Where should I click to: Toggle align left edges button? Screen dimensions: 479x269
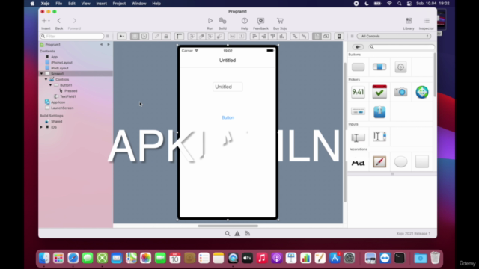click(x=254, y=36)
